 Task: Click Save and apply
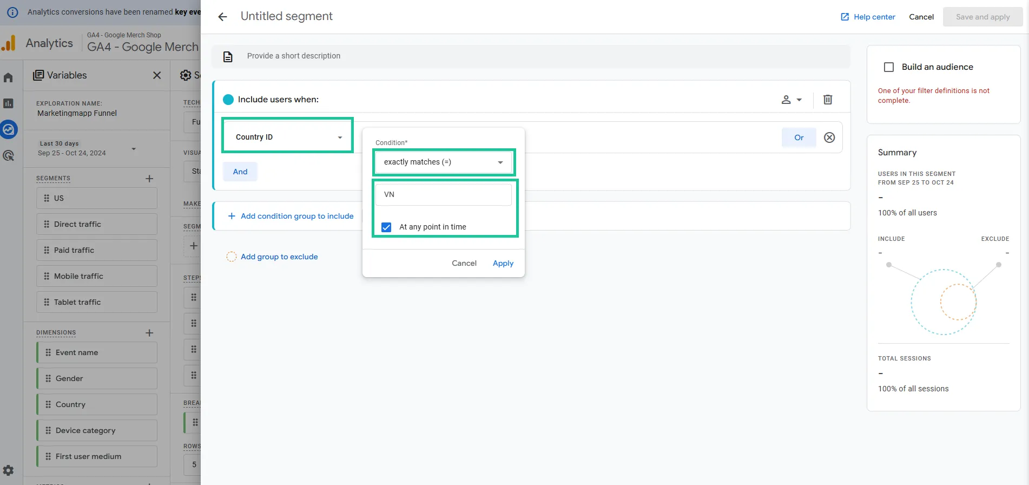pyautogui.click(x=983, y=17)
